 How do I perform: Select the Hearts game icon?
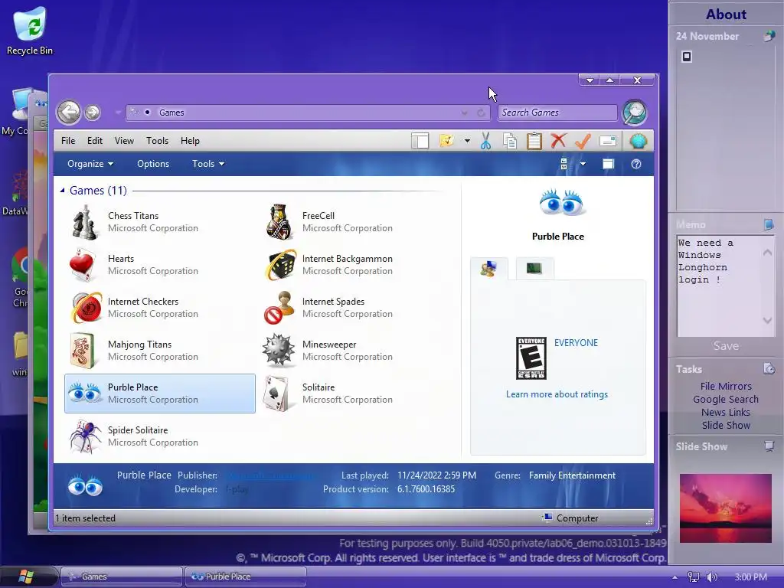click(83, 265)
